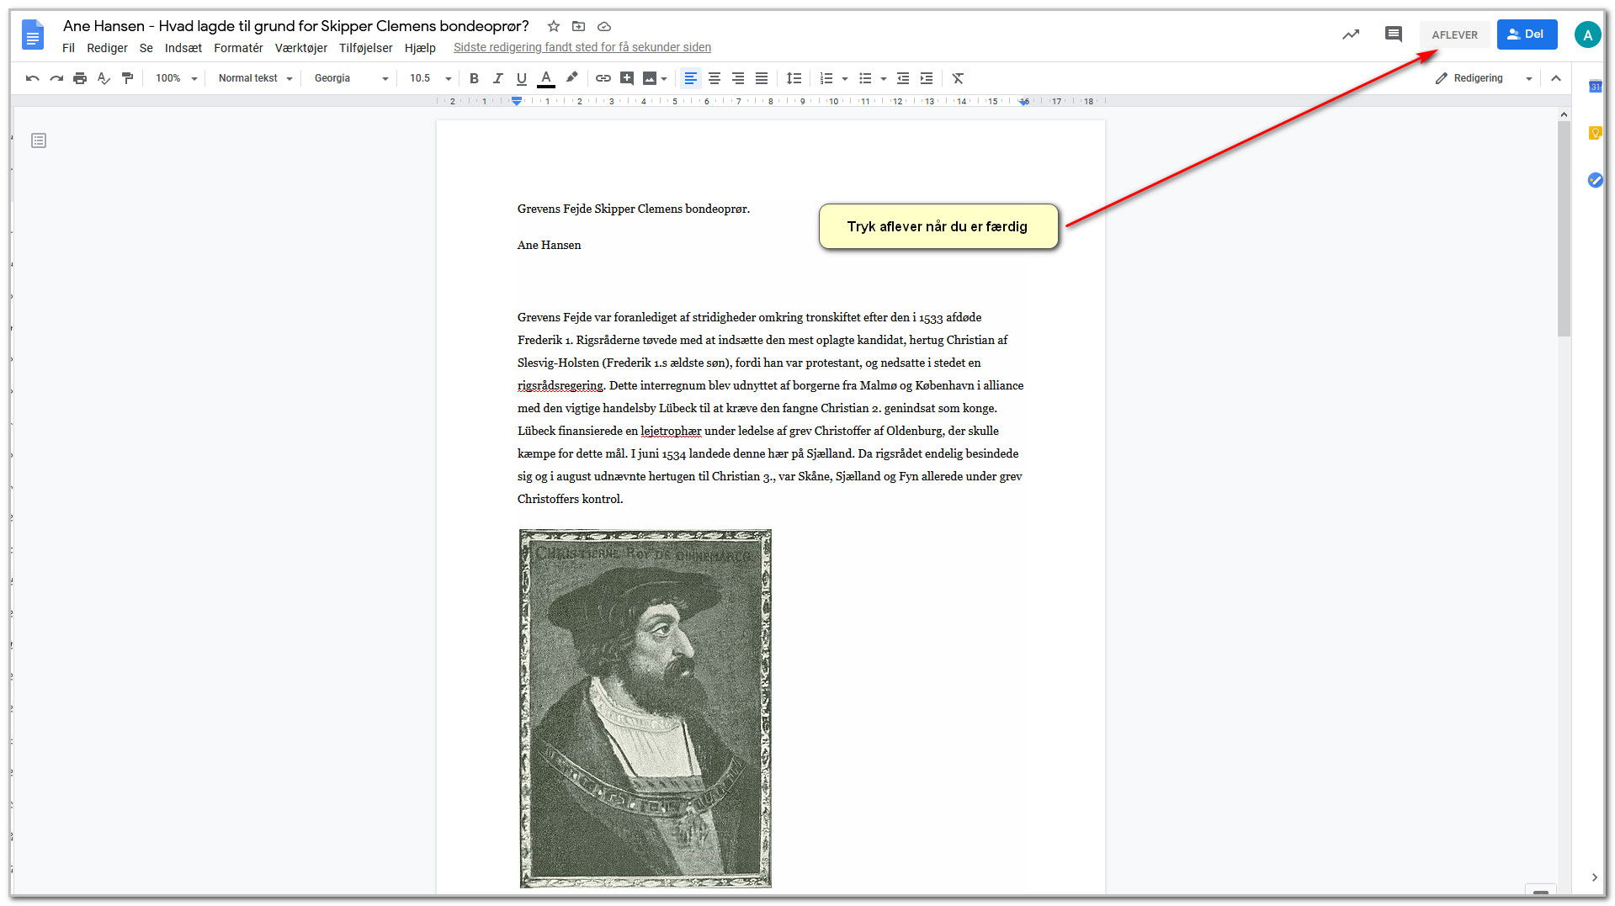Open the Redigering mode dropdown

click(1484, 78)
